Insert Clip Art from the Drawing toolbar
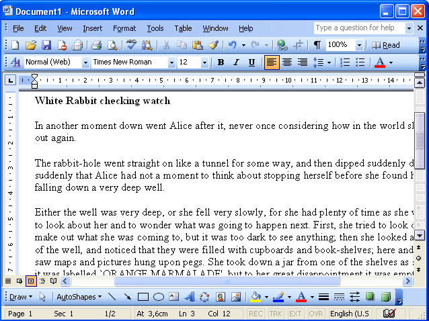This screenshot has height=321, width=429. (221, 297)
